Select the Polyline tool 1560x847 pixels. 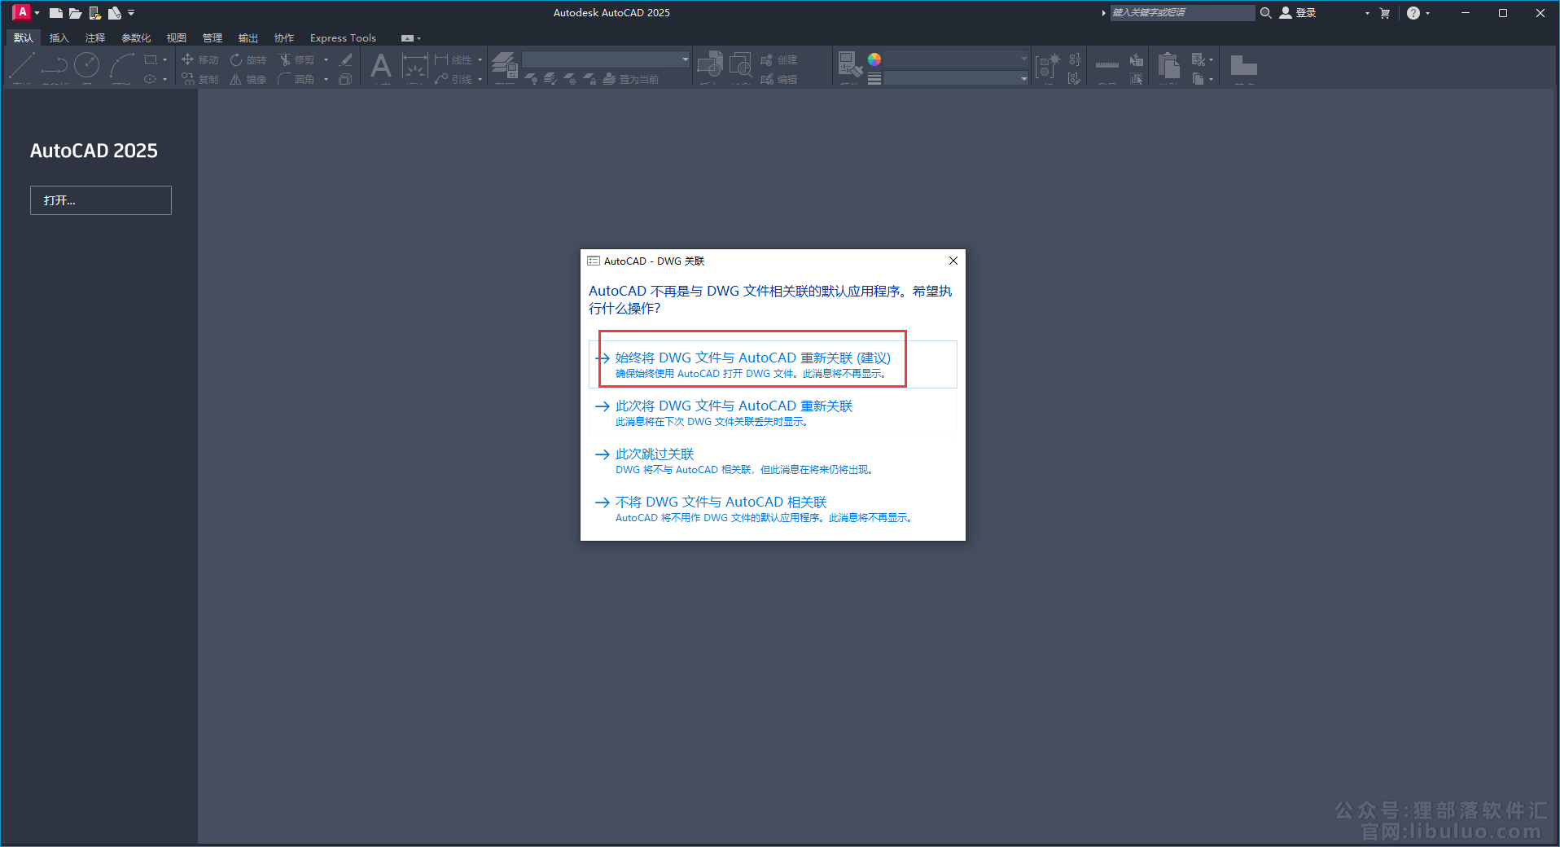click(x=55, y=65)
